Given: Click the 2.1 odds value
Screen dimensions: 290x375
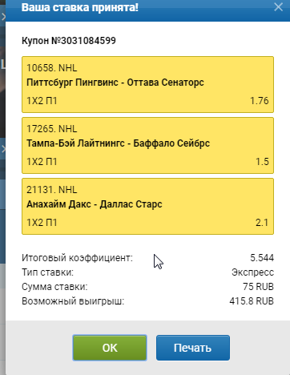Looking at the screenshot, I should point(262,223).
